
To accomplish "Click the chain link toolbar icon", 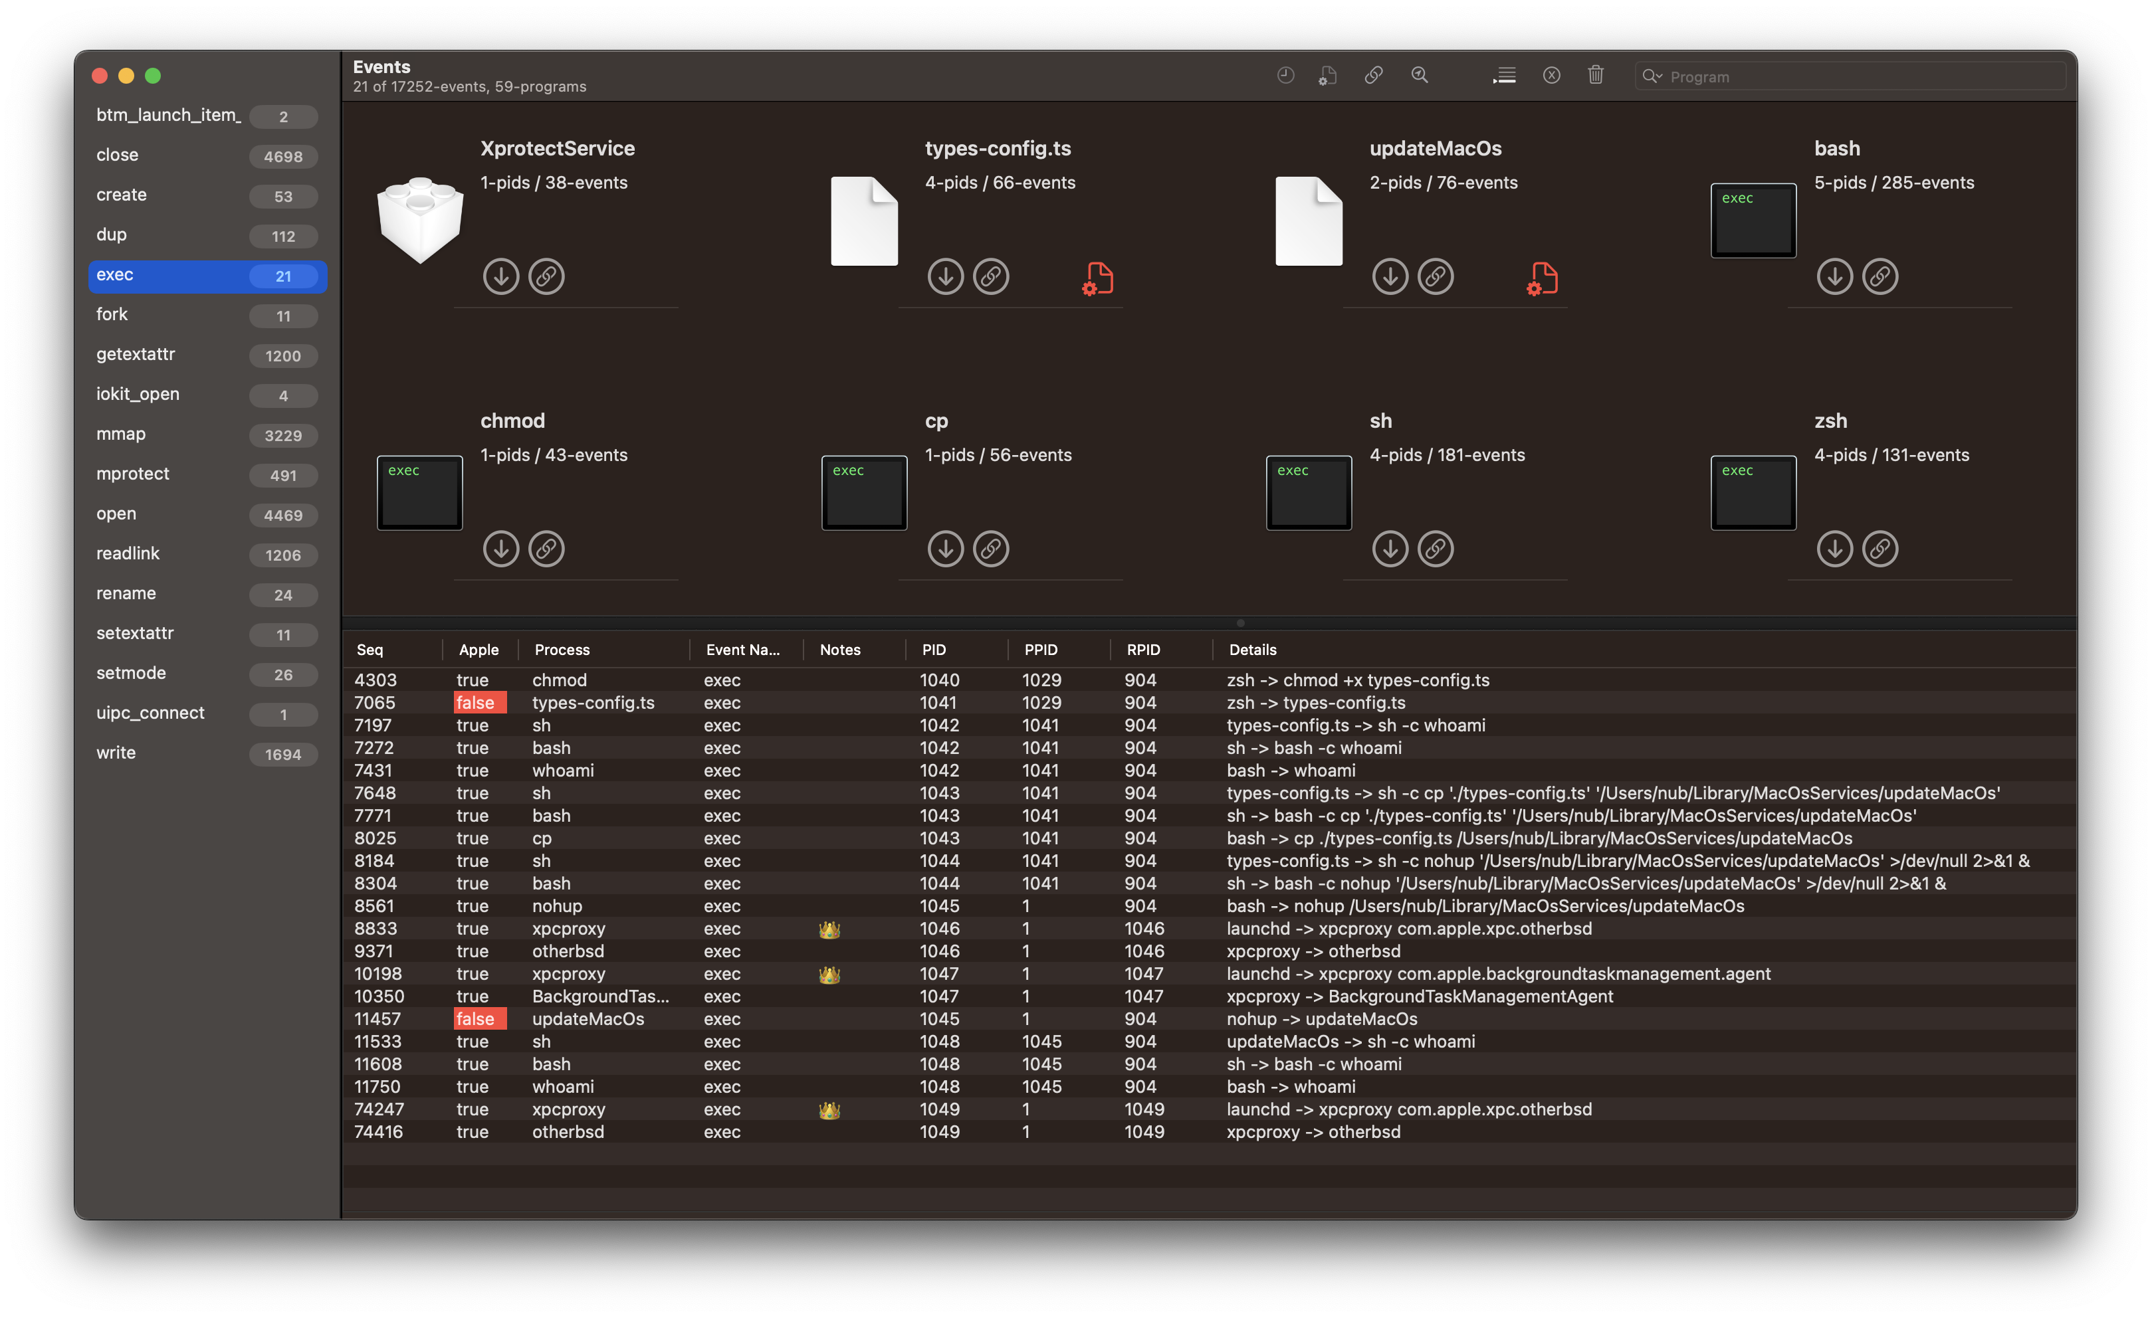I will click(1373, 75).
